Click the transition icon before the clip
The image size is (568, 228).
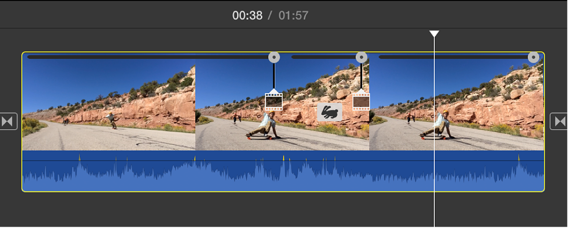(x=9, y=121)
